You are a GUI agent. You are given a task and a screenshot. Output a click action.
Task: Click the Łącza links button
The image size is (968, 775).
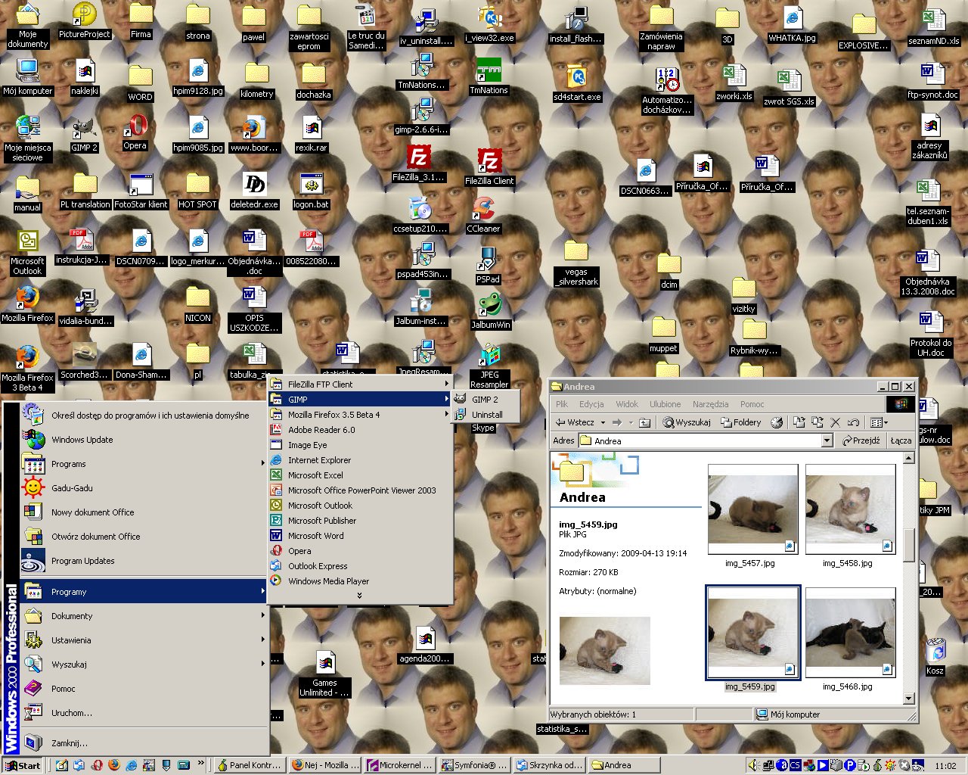pyautogui.click(x=901, y=441)
